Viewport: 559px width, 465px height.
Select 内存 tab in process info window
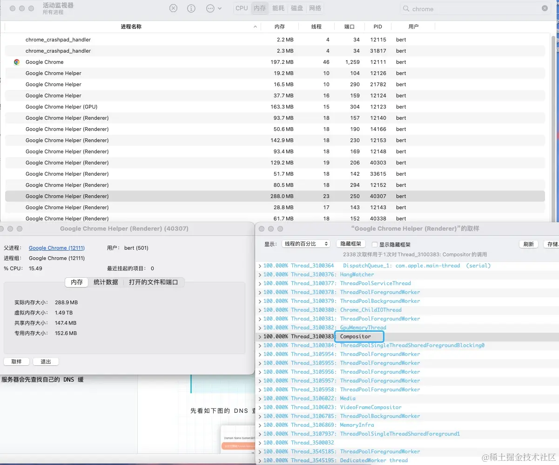[77, 282]
